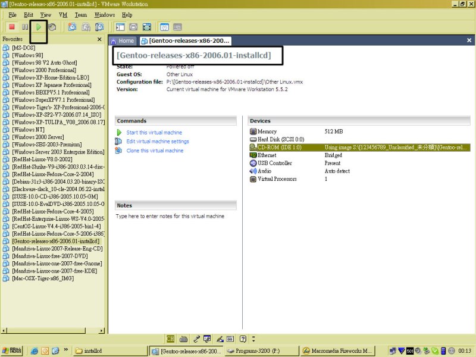Click the Reset virtual machine toolbar icon
Viewport: 476px width, 357px height.
point(52,27)
